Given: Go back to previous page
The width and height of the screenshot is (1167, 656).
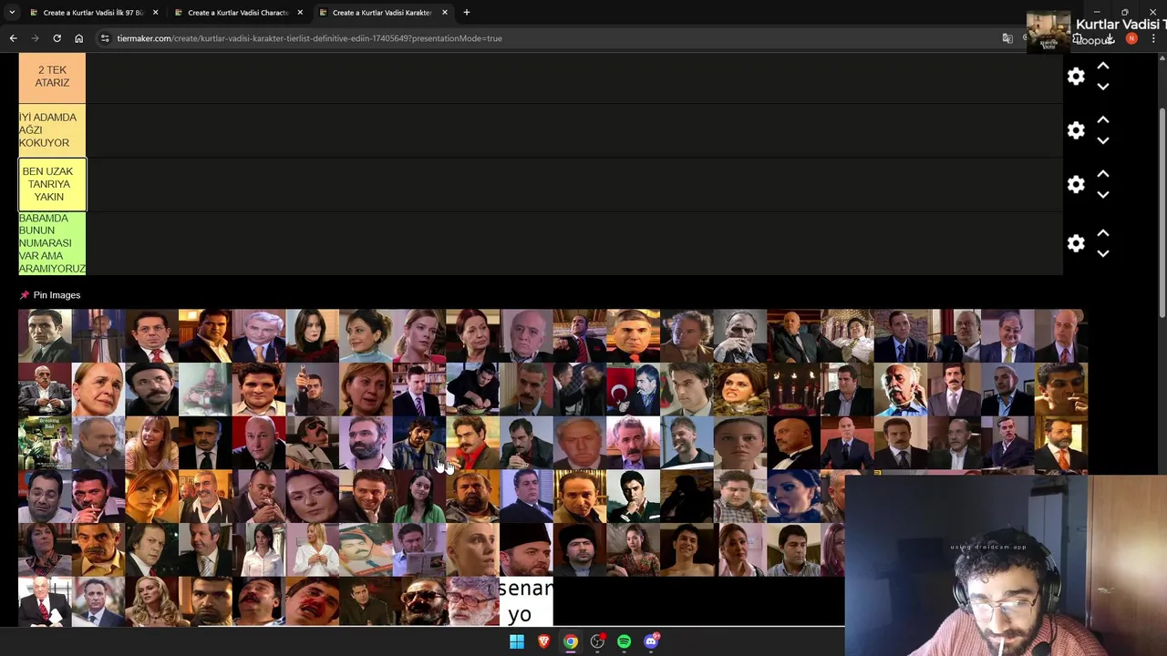Looking at the screenshot, I should [13, 38].
